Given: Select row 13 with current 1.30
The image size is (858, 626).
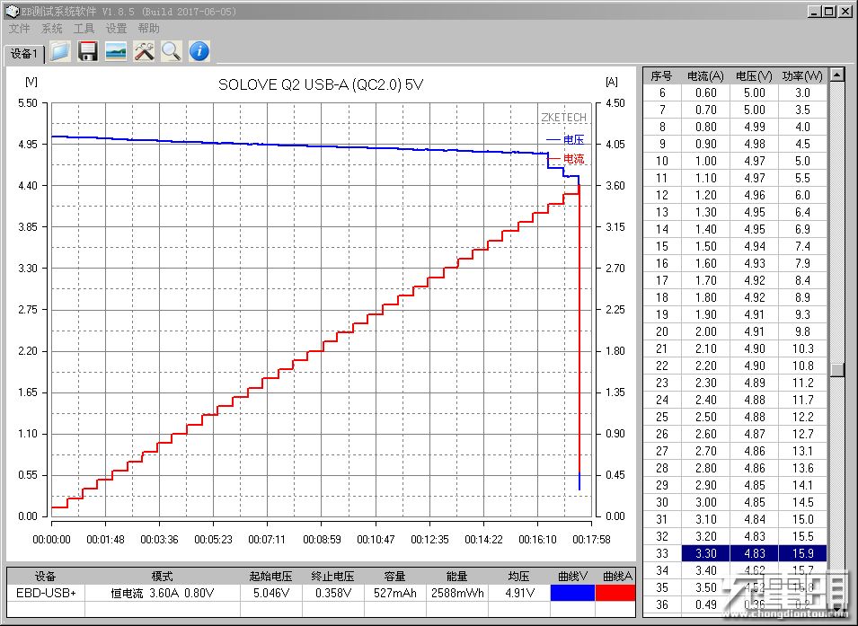Looking at the screenshot, I should (x=736, y=212).
